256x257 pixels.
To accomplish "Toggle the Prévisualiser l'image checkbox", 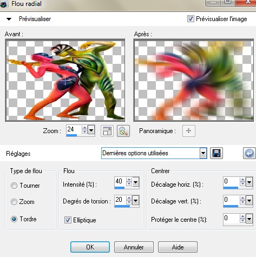I will click(x=191, y=19).
